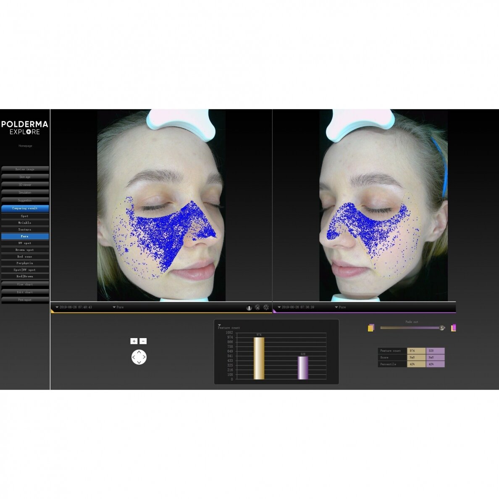Image resolution: width=499 pixels, height=499 pixels.
Task: Open the Skin age section
Action: [25, 177]
